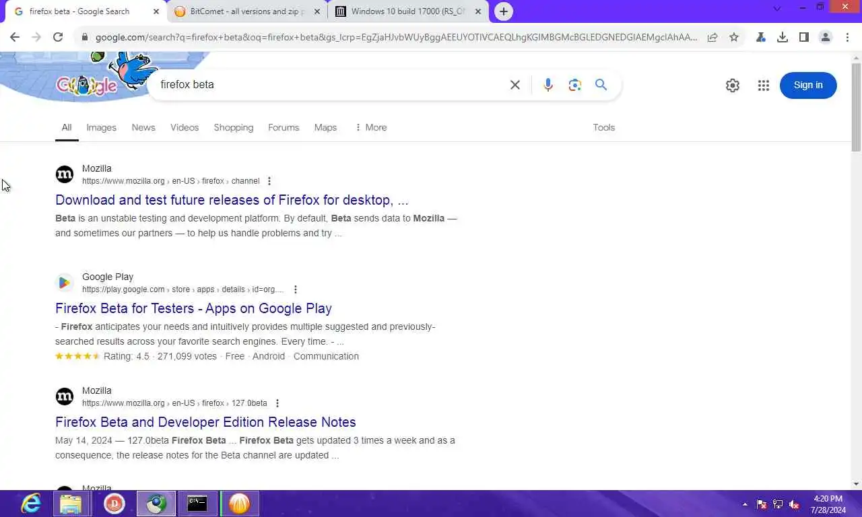Open tab search dropdown arrow
The image size is (862, 517).
(x=777, y=9)
